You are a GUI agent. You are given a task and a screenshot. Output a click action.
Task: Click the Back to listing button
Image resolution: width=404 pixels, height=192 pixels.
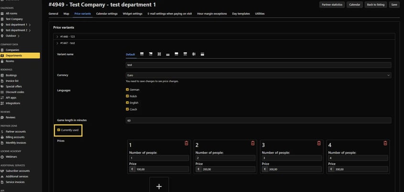[x=376, y=4]
